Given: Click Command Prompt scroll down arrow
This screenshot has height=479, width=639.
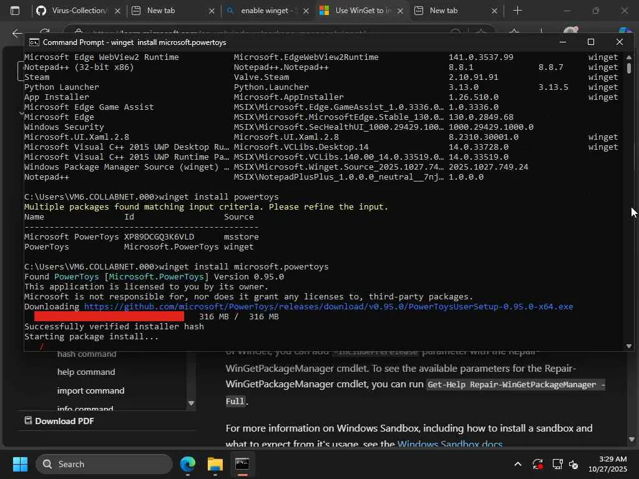Looking at the screenshot, I should coord(629,346).
